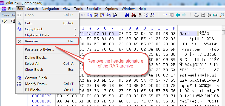Click the Paste Clipboard toolbar icon
Screen dimensions: 225x106
pos(102,15)
